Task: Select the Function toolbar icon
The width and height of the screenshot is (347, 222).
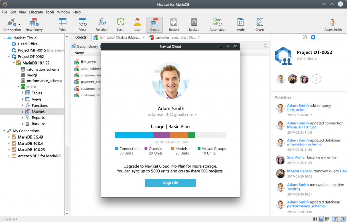Action: [101, 24]
